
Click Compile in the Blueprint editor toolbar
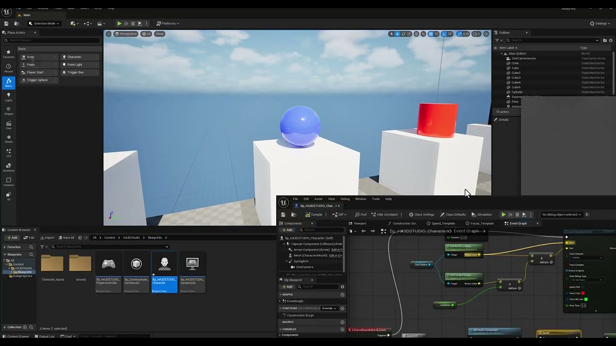[x=313, y=215]
